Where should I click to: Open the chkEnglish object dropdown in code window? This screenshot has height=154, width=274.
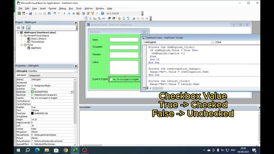click(x=211, y=42)
